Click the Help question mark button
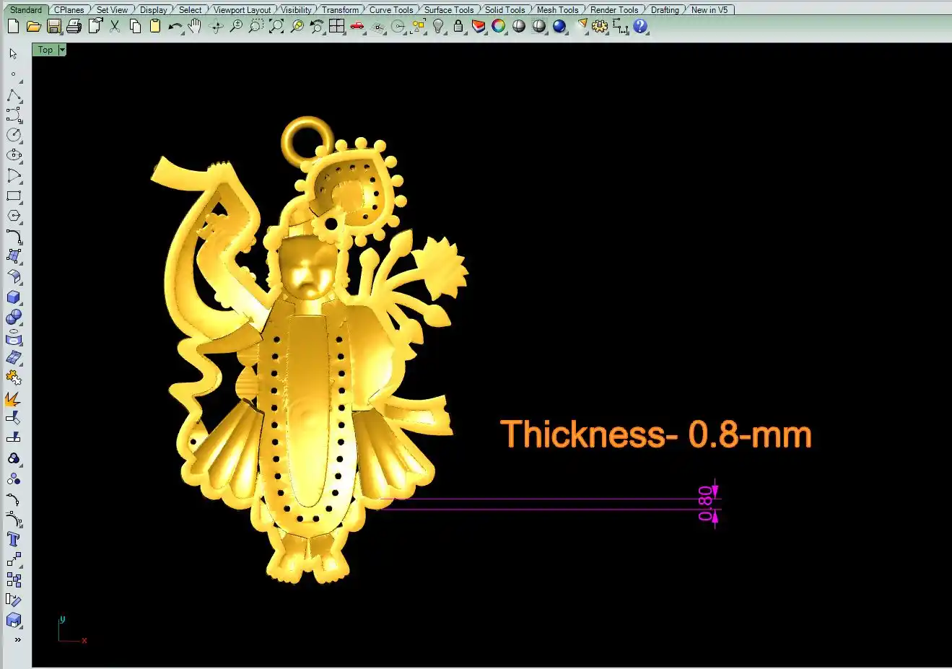Screen dimensions: 952x669 pyautogui.click(x=640, y=27)
